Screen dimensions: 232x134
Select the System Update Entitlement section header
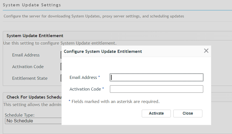pos(35,36)
